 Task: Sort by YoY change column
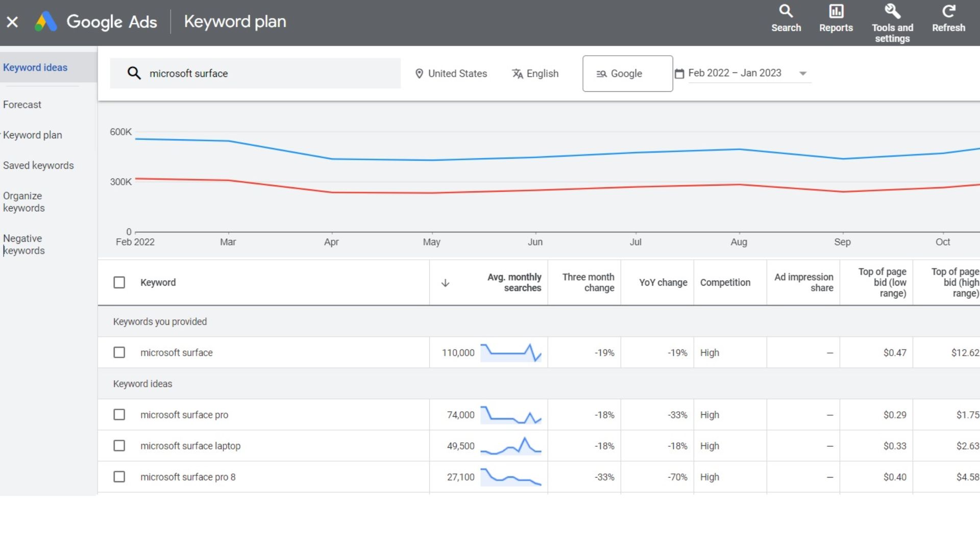[663, 283]
